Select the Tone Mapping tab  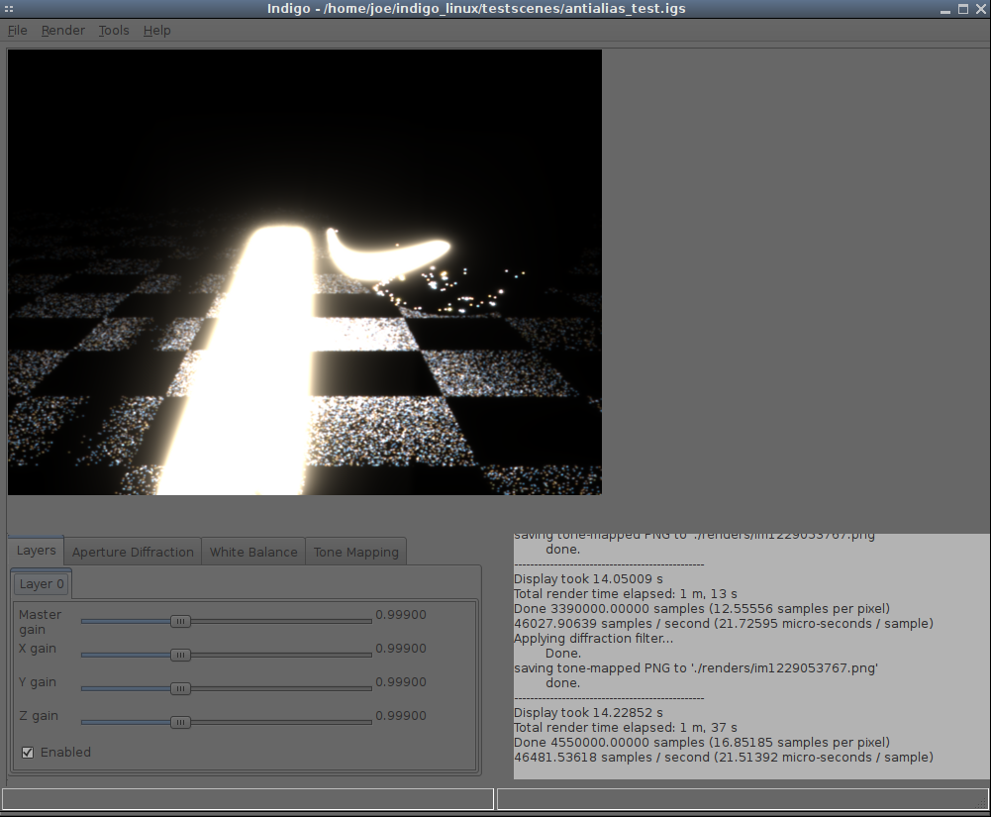[355, 552]
